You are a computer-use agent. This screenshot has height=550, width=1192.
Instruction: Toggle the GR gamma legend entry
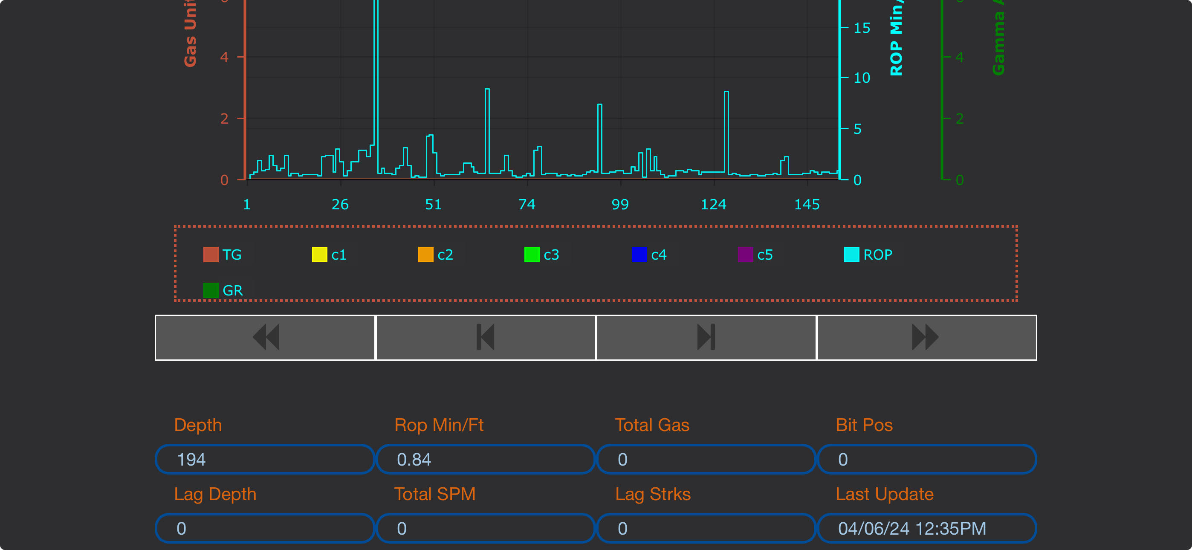tap(223, 290)
